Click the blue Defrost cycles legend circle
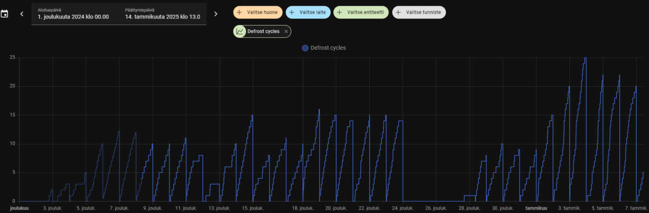Image resolution: width=649 pixels, height=213 pixels. tap(305, 48)
